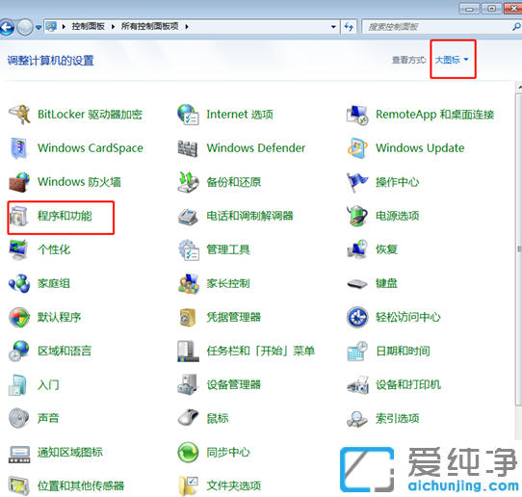Open the 家庭组 homegroup icon
Viewport: 522px width, 497px height.
pos(19,283)
